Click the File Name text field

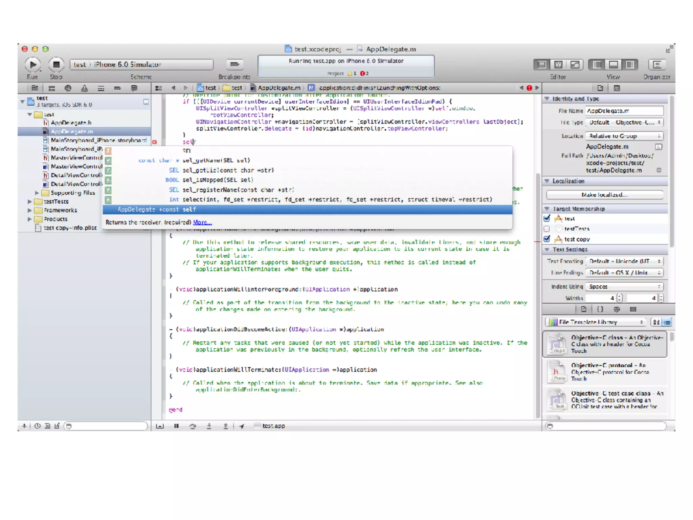coord(624,111)
